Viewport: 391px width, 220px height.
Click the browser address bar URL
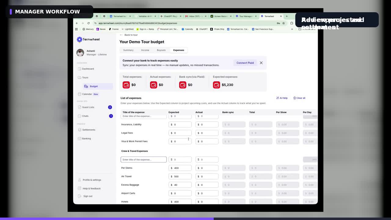pyautogui.click(x=138, y=23)
